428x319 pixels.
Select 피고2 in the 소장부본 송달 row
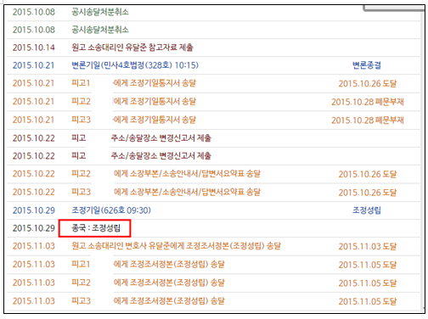[x=81, y=174]
